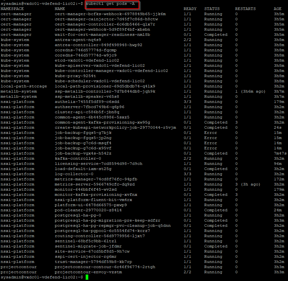Click the NAME column header
This screenshot has height=281, width=288.
click(x=60, y=9)
